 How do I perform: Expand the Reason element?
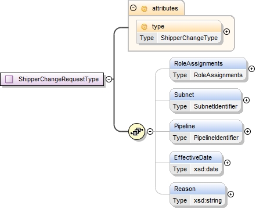tap(230, 194)
